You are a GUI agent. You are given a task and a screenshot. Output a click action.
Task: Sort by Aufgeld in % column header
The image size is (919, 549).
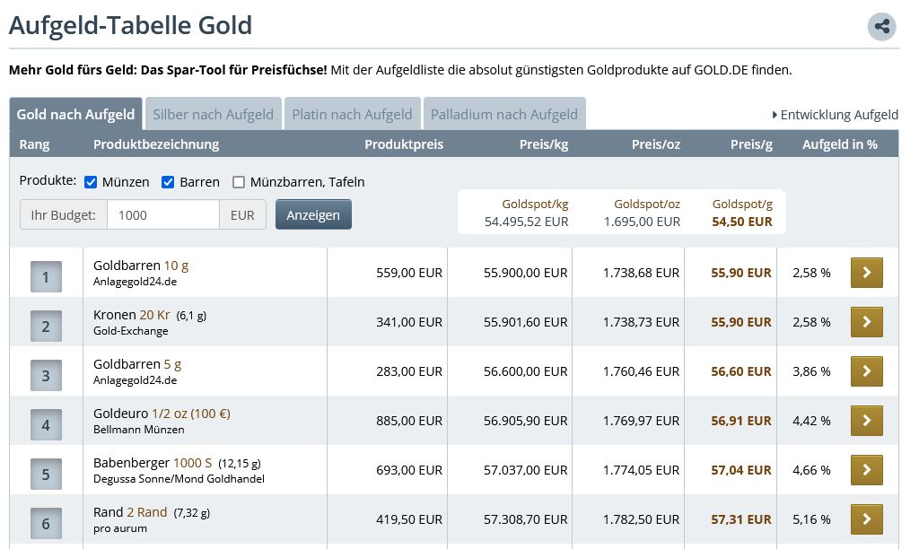coord(839,144)
